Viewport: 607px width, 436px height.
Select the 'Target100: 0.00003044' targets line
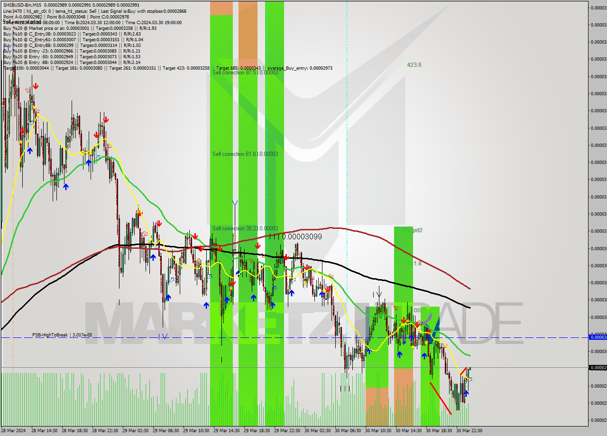click(168, 68)
